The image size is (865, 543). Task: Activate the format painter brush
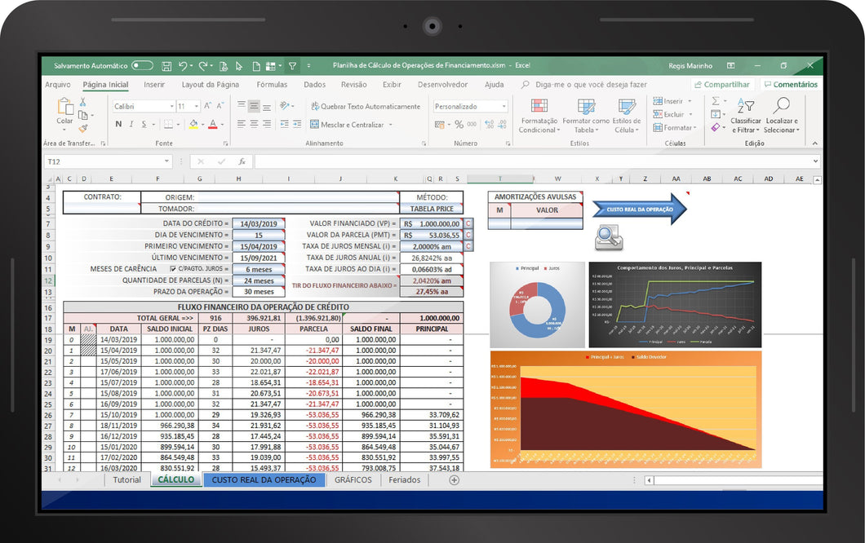coord(82,129)
